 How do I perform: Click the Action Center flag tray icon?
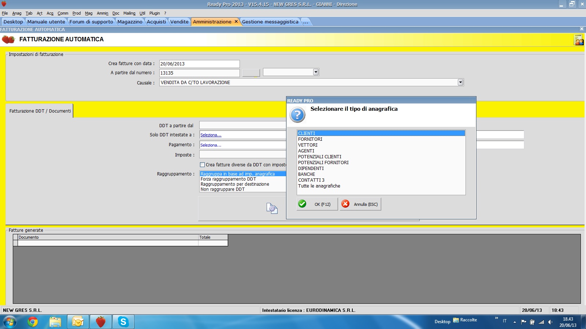click(x=523, y=322)
